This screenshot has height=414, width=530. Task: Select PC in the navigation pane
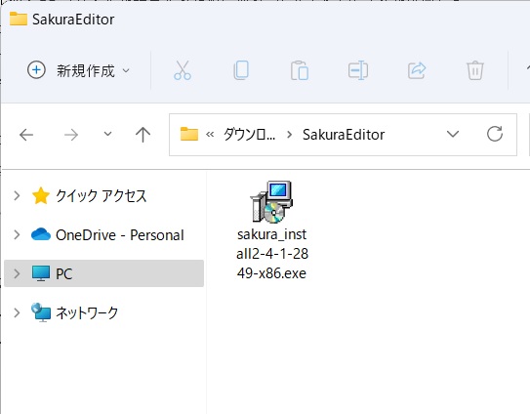[x=104, y=273]
